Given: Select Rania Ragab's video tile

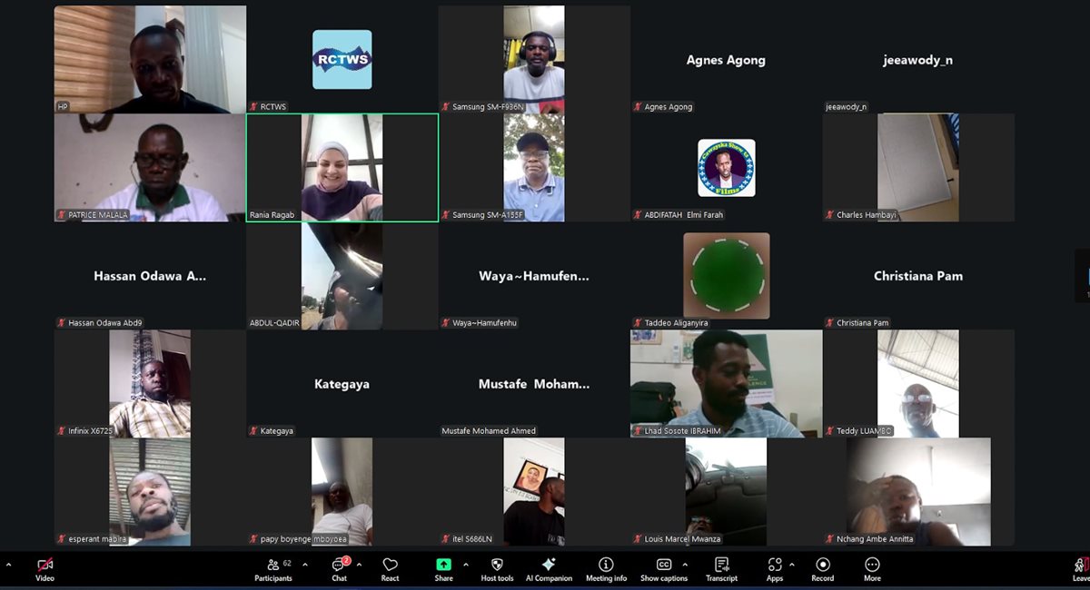Looking at the screenshot, I should (x=342, y=167).
